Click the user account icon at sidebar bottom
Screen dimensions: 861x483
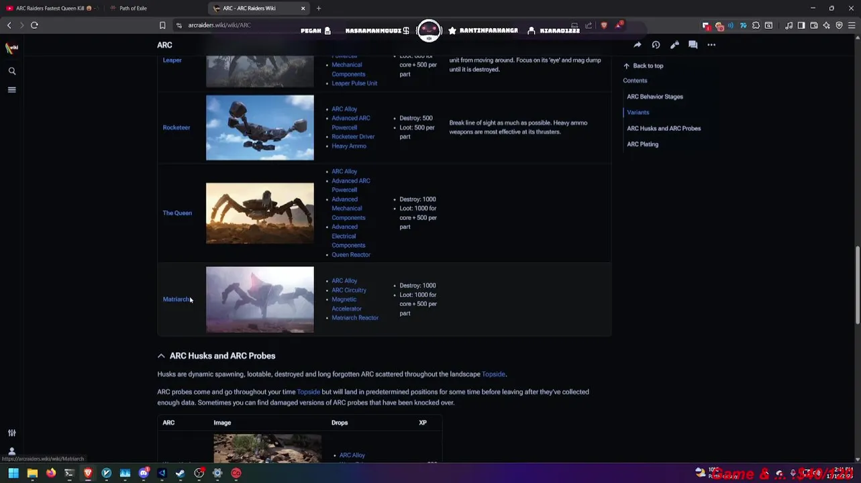tap(12, 451)
